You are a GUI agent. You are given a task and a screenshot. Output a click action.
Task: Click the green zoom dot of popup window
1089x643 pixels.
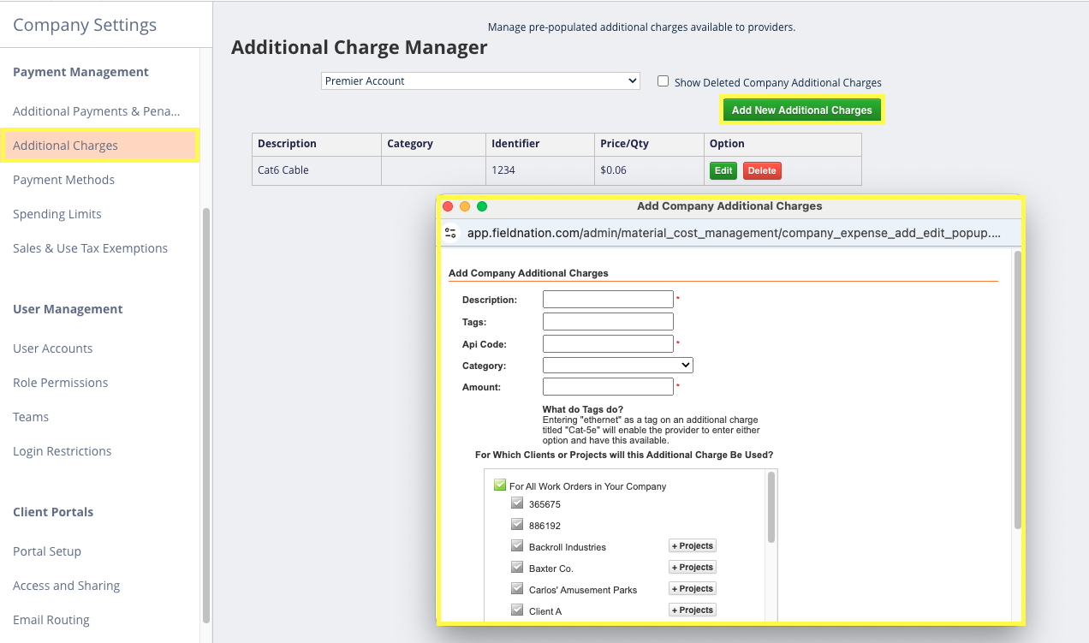tap(482, 206)
